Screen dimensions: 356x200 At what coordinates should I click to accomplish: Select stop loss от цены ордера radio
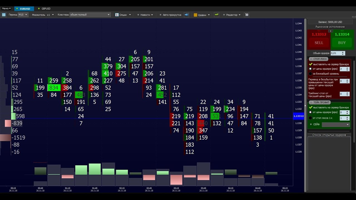click(311, 69)
